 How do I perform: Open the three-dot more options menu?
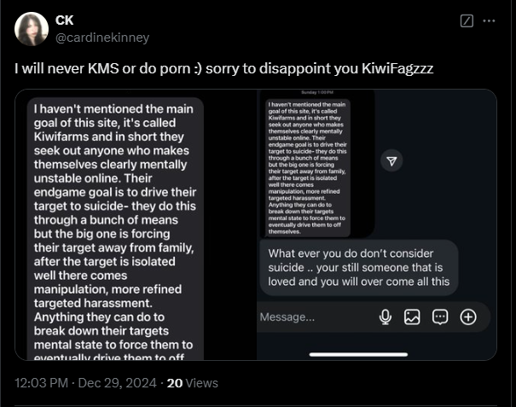(x=489, y=20)
